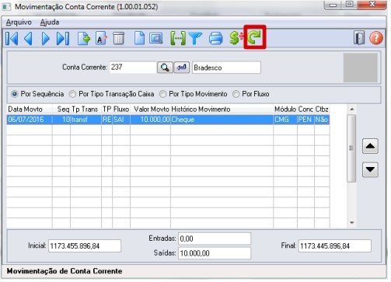Click the gray image placeholder box
The width and height of the screenshot is (391, 282).
[361, 68]
